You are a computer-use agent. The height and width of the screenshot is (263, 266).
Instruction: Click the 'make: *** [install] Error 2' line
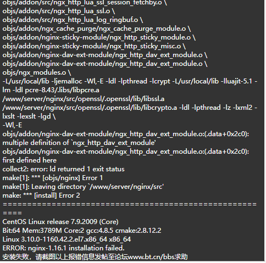[x=41, y=195]
